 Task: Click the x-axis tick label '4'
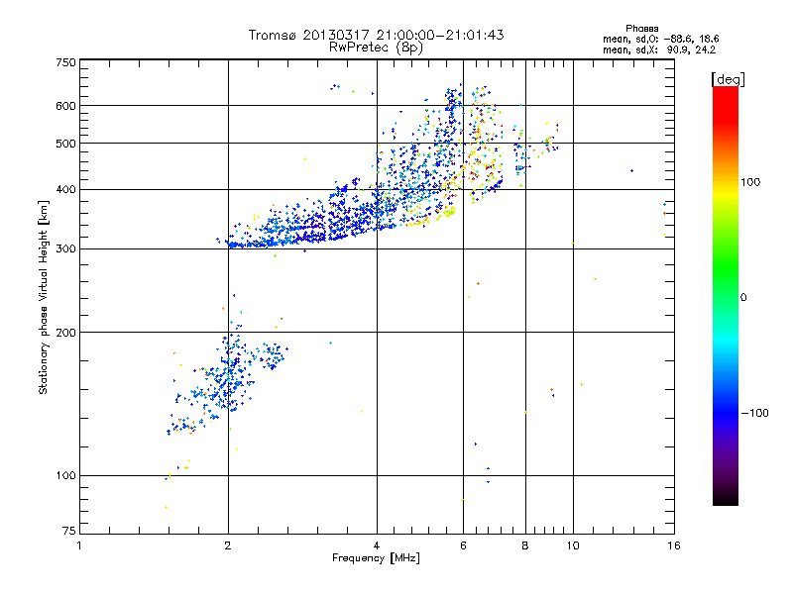point(377,545)
